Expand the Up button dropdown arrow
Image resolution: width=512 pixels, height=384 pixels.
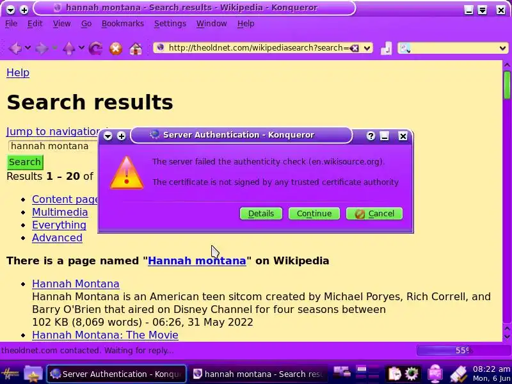pos(81,48)
